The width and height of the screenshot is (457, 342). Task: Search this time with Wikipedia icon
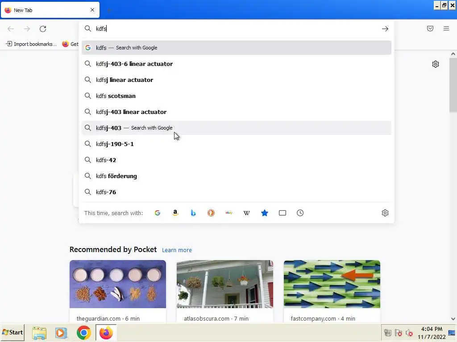tap(246, 213)
